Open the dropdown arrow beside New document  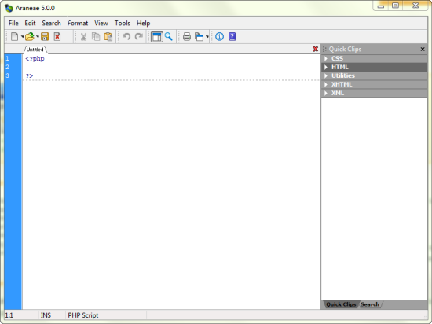[x=22, y=36]
